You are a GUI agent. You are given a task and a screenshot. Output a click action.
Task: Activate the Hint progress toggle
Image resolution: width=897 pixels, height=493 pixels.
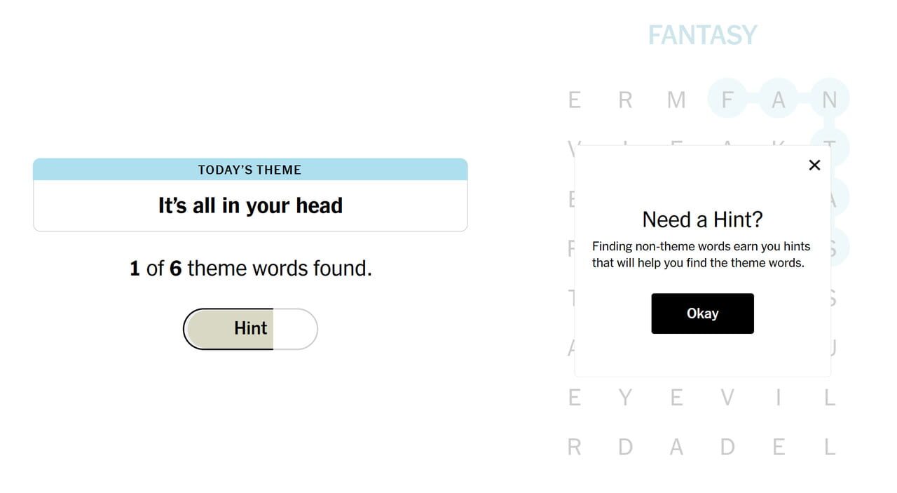click(x=250, y=328)
